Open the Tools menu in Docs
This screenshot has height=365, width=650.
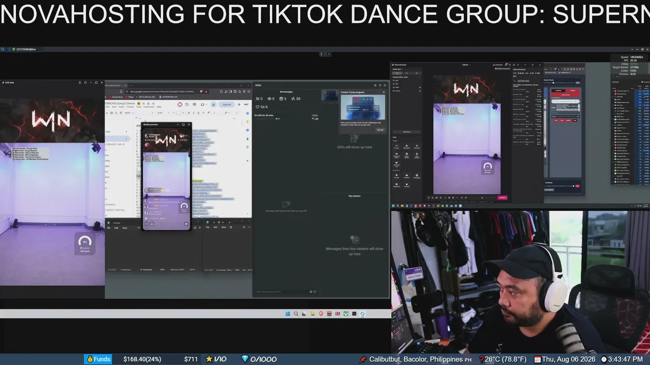[x=139, y=107]
